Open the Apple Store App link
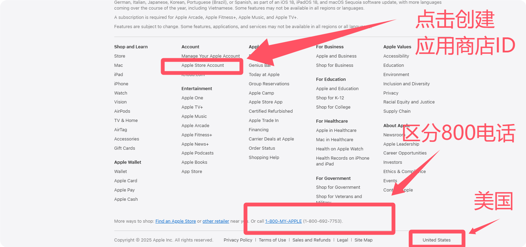 pos(266,102)
